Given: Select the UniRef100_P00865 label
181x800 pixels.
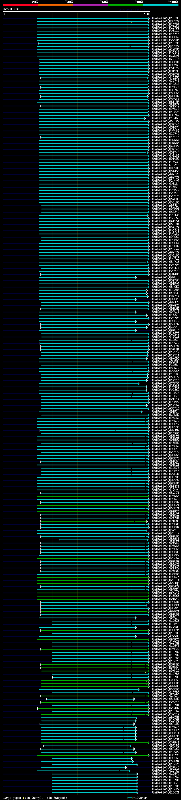Looking at the screenshot, I should click(x=166, y=93).
